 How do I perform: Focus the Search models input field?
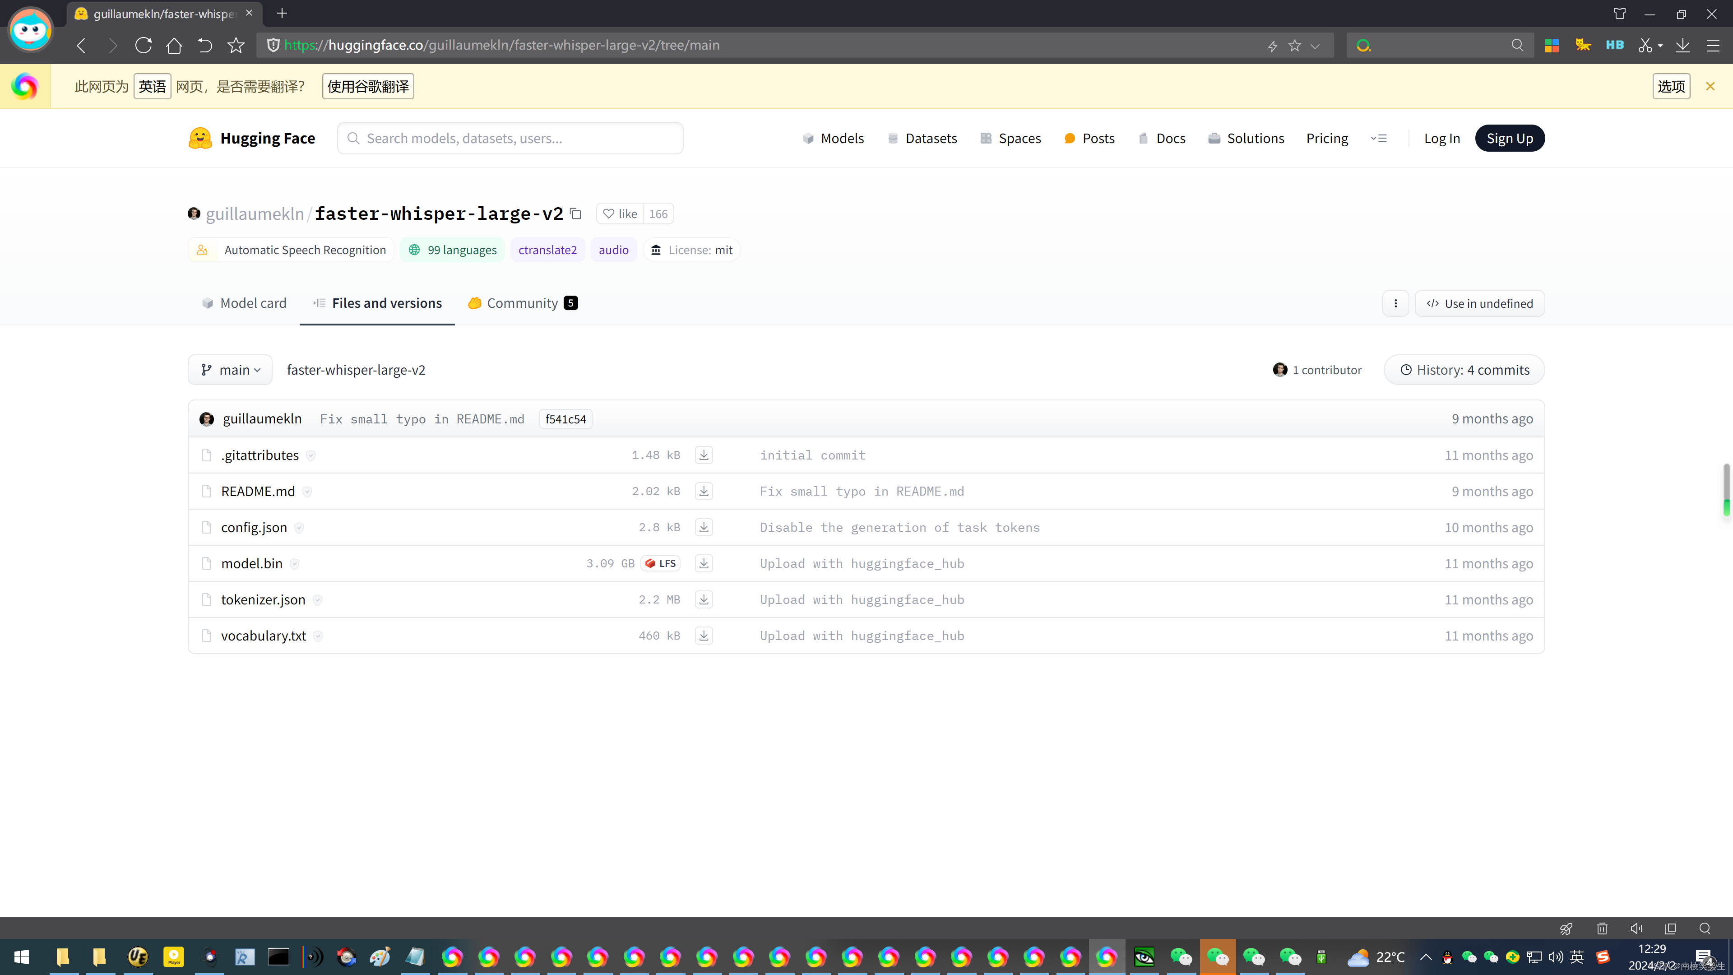[x=511, y=138]
